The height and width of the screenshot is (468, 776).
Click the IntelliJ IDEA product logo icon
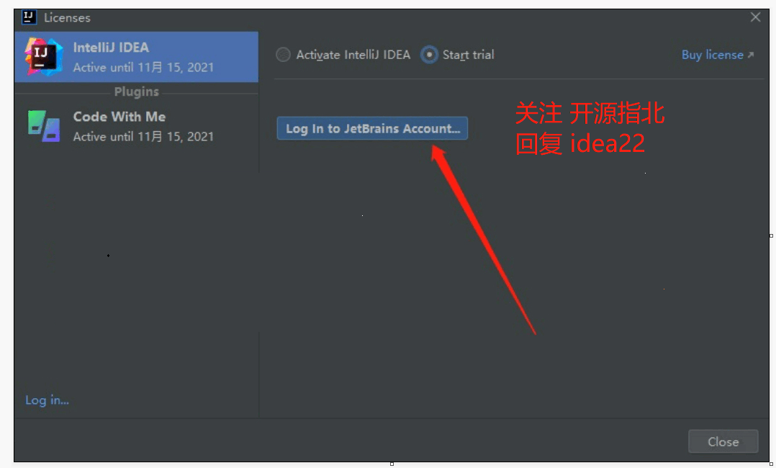pyautogui.click(x=44, y=57)
